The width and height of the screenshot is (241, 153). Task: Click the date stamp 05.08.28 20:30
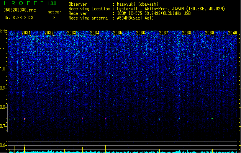click(20, 18)
